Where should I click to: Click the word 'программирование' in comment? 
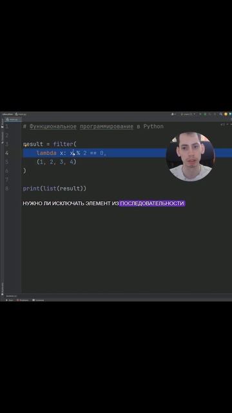pos(106,126)
